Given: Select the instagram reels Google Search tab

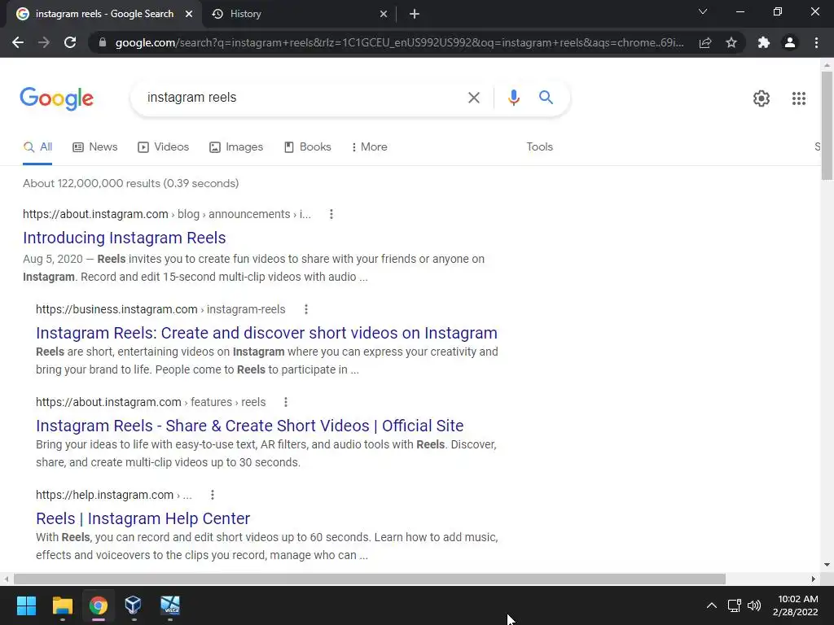Looking at the screenshot, I should pyautogui.click(x=103, y=14).
